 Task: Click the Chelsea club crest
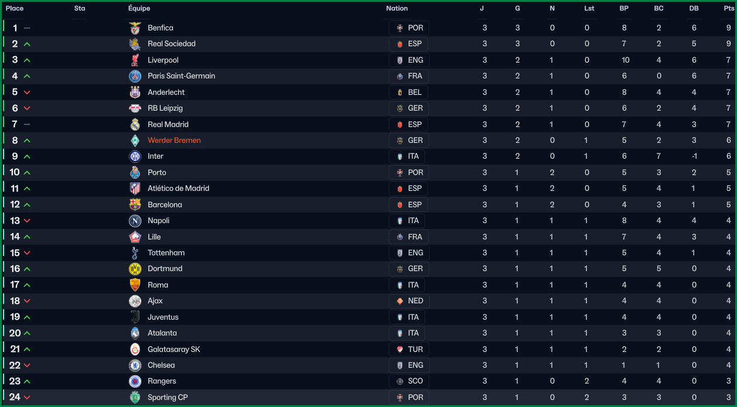point(135,365)
